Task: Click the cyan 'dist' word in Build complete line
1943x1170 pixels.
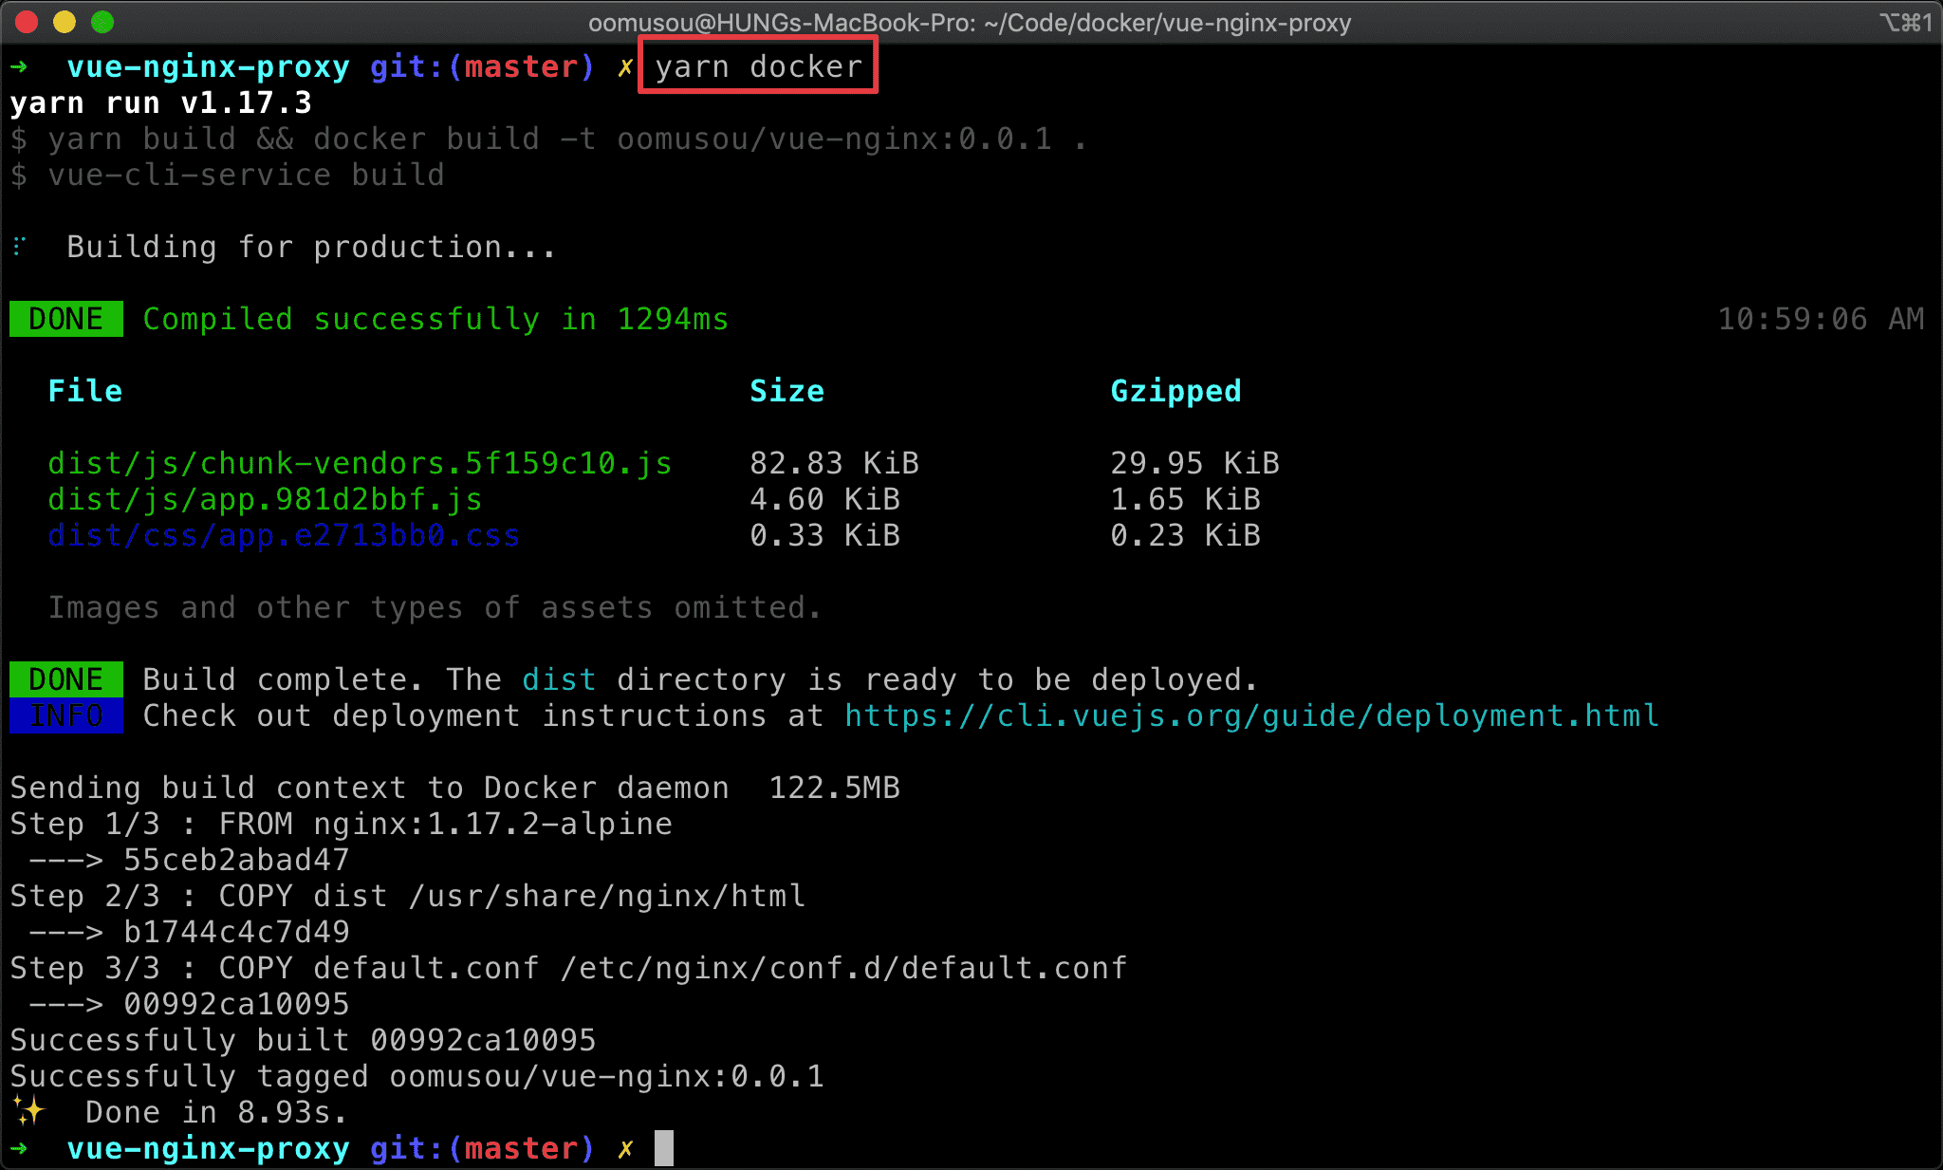Action: pos(559,679)
